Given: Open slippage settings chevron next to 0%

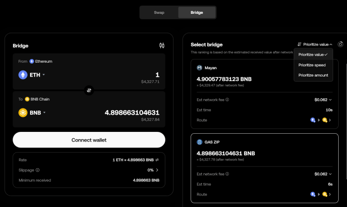Looking at the screenshot, I should pos(157,170).
